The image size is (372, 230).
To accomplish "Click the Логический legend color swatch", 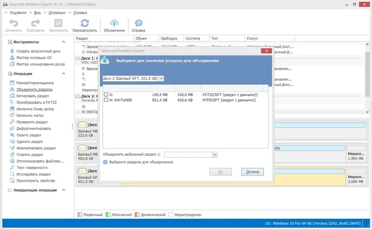I will coord(108,215).
